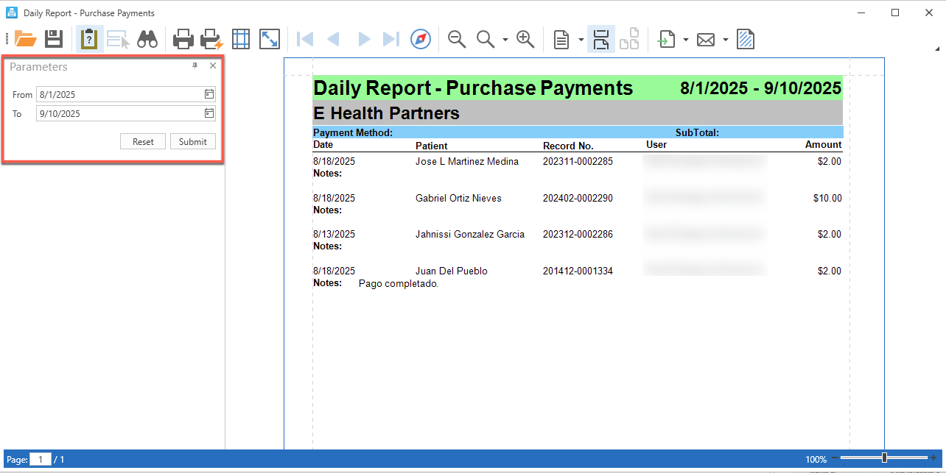Click patient 'Jose L Martinez Medina'
This screenshot has width=946, height=473.
click(x=467, y=161)
